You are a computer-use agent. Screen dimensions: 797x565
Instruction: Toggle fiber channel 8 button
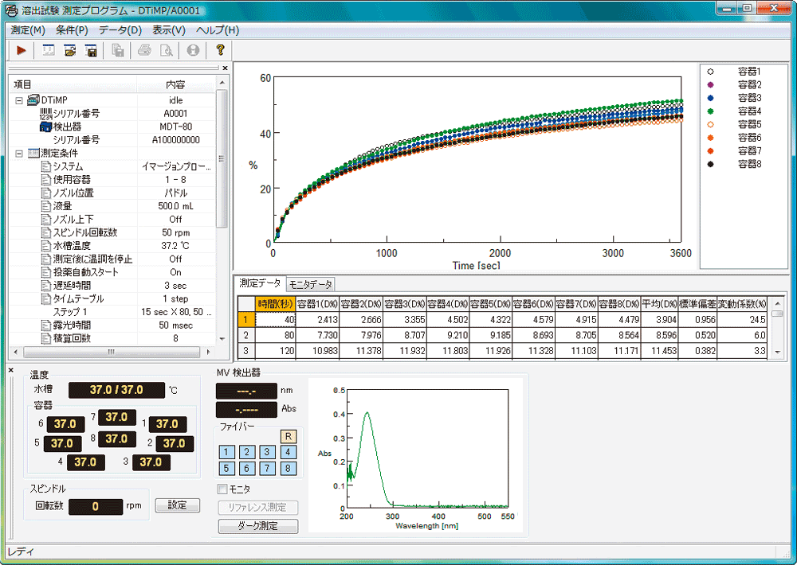click(x=288, y=468)
